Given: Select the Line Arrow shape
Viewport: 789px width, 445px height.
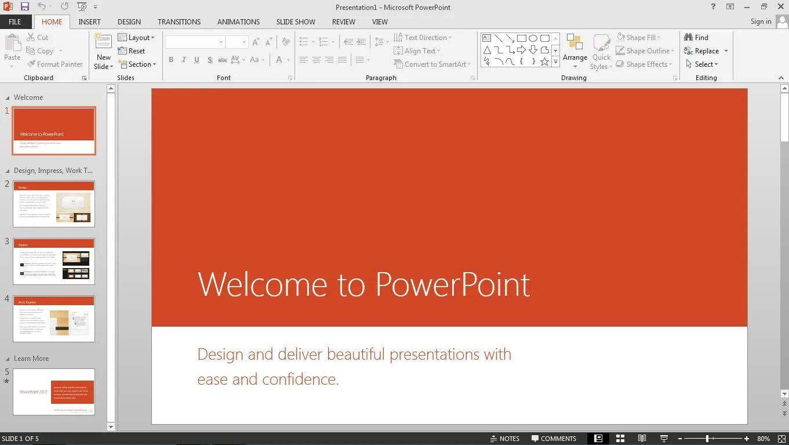Looking at the screenshot, I should click(x=510, y=38).
